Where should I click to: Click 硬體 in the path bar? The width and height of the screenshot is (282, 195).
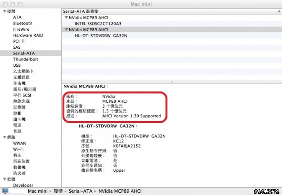(58, 191)
